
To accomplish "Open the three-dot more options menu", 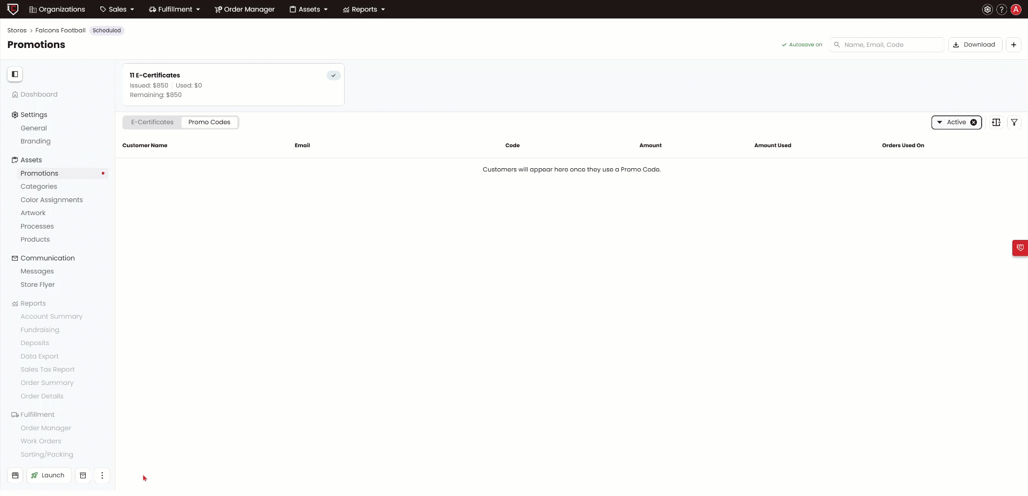I will tap(102, 476).
